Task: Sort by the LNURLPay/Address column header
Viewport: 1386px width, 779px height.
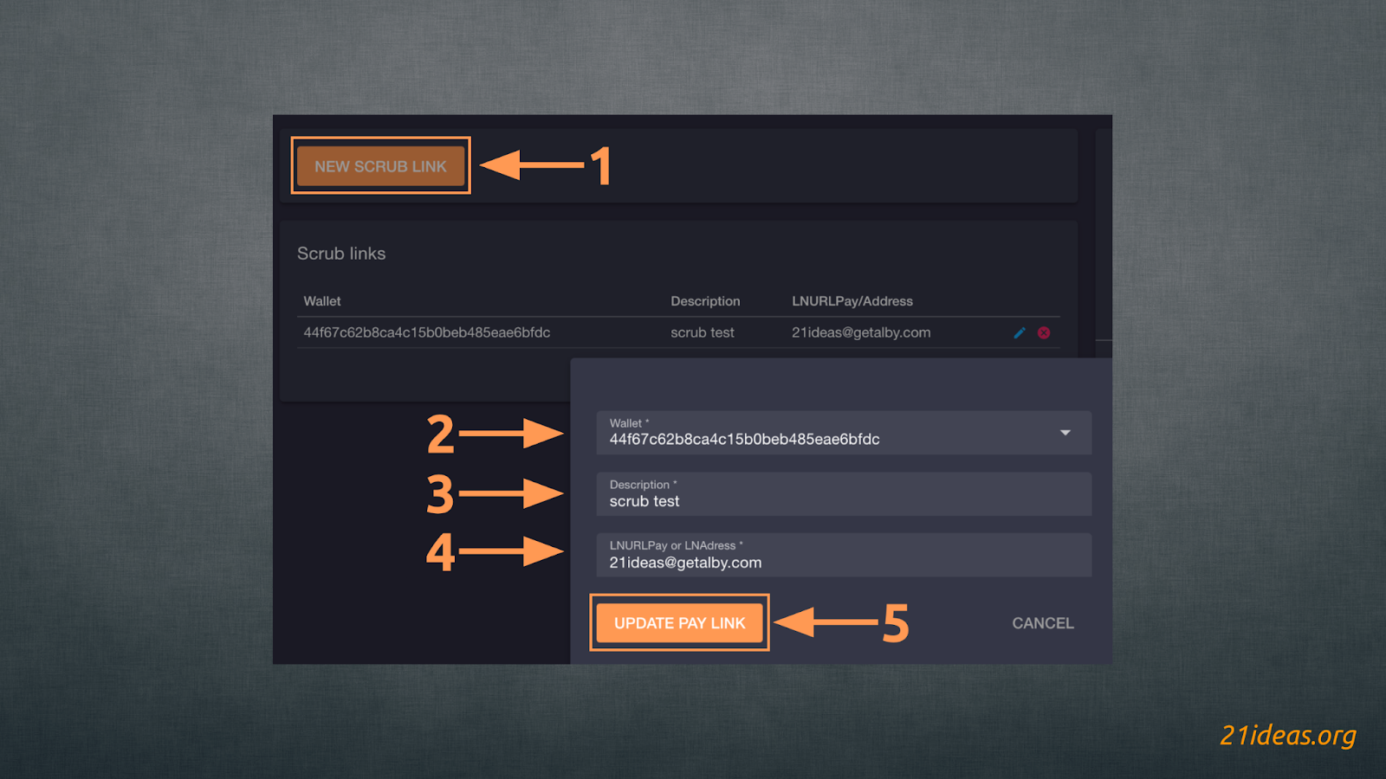Action: (852, 301)
